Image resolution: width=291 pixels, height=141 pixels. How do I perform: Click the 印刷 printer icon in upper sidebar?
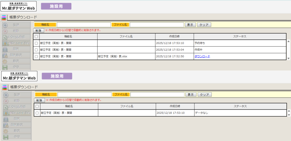point(5,49)
